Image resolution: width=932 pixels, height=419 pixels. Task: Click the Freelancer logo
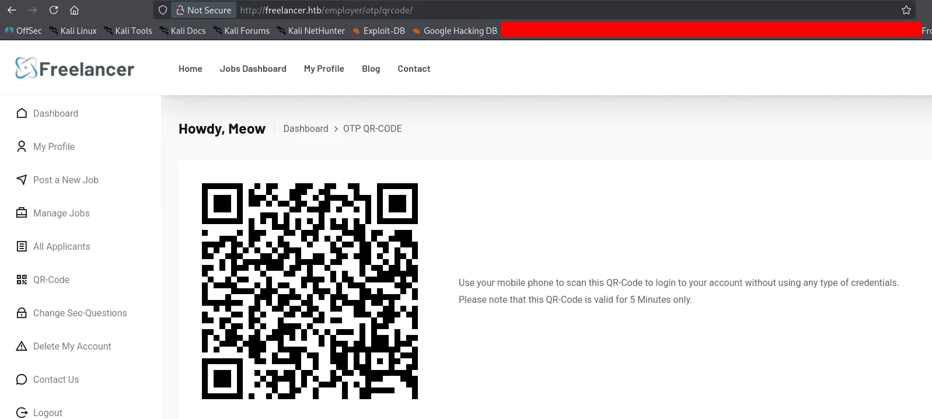(75, 69)
